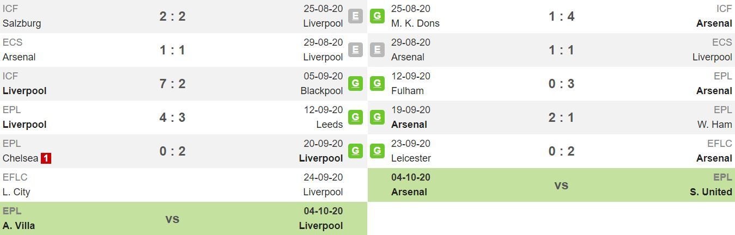Click the W. Ham team name
The width and height of the screenshot is (735, 235).
click(x=714, y=125)
